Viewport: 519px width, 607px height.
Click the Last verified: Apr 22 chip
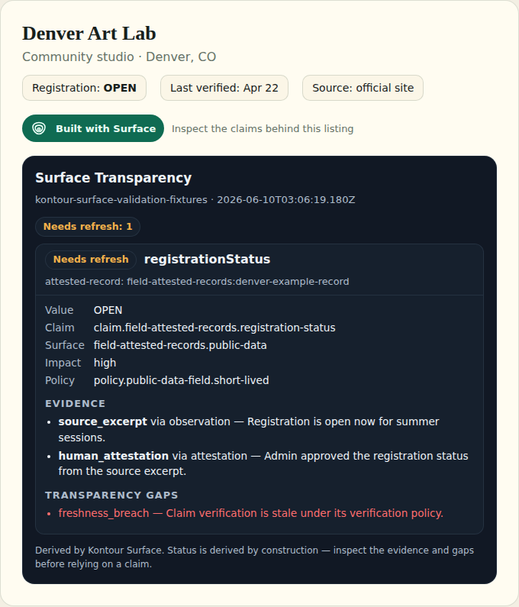click(224, 88)
